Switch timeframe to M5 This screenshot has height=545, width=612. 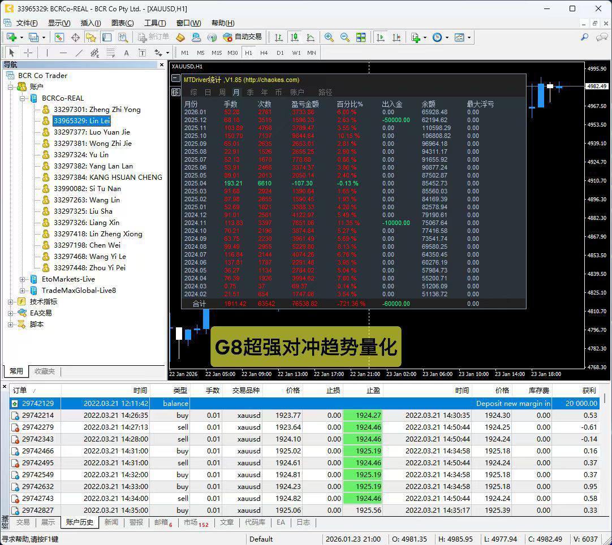click(x=201, y=53)
